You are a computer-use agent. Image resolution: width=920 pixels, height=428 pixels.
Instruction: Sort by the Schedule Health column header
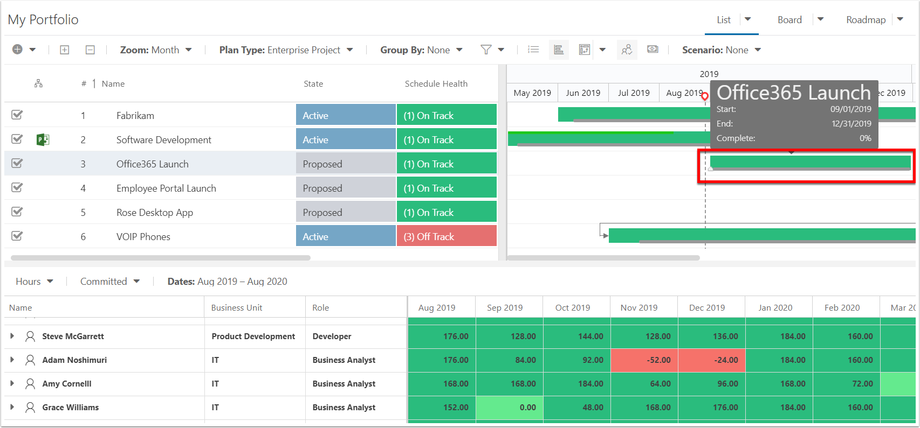click(x=436, y=84)
